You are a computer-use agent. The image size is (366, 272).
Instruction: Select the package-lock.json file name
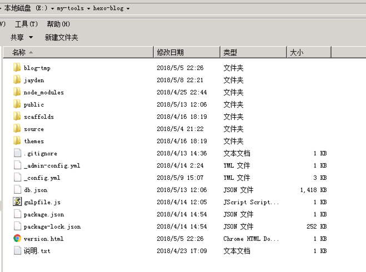(52, 226)
